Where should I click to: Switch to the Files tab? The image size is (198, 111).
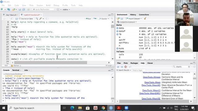pos(119,63)
